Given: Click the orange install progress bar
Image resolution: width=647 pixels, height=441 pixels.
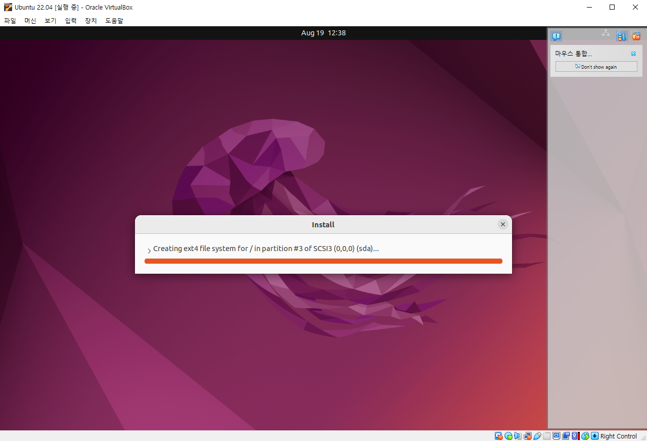Looking at the screenshot, I should pyautogui.click(x=323, y=261).
